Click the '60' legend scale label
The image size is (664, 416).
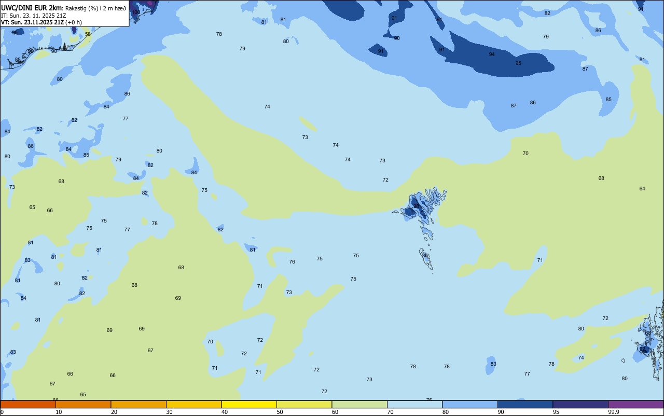tap(335, 412)
